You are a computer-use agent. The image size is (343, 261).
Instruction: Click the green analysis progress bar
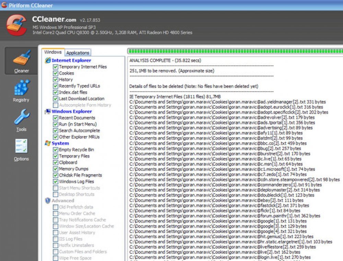[235, 51]
